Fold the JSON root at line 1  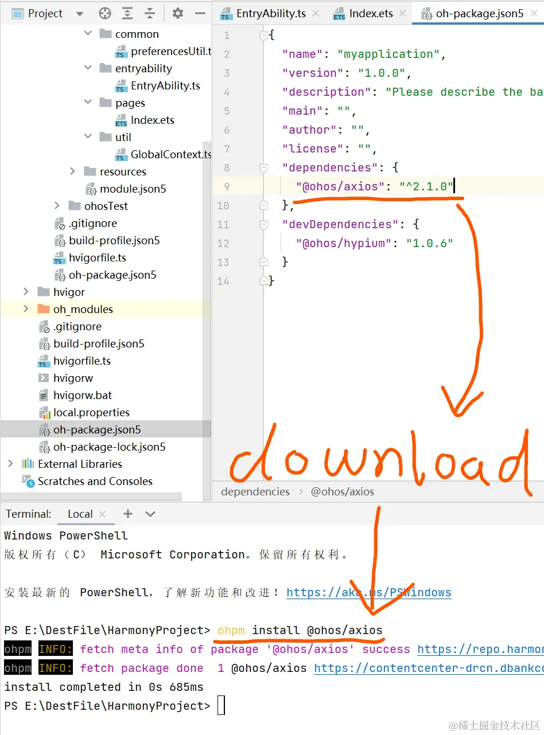[263, 36]
